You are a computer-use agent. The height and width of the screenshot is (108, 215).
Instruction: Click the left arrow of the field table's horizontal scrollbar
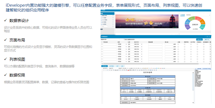(102, 64)
